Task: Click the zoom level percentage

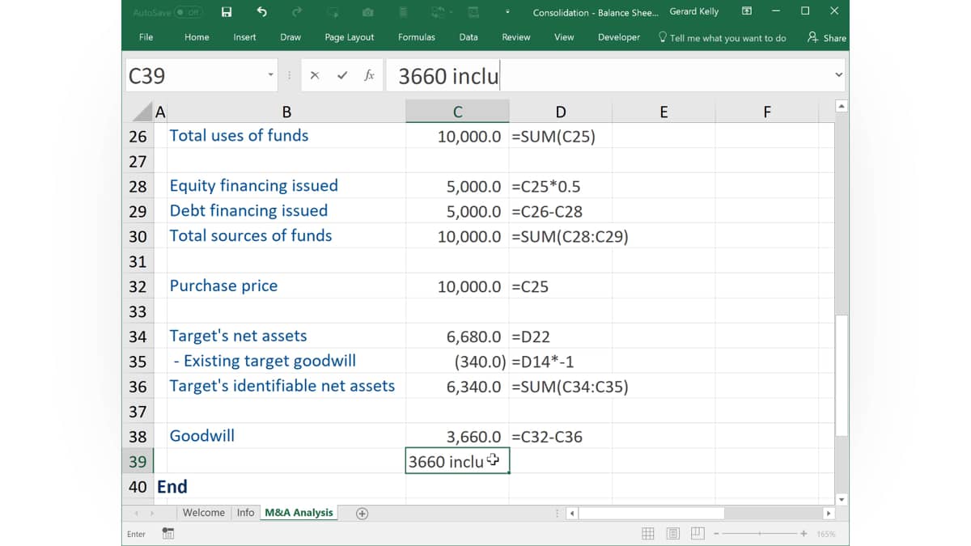Action: click(x=826, y=534)
